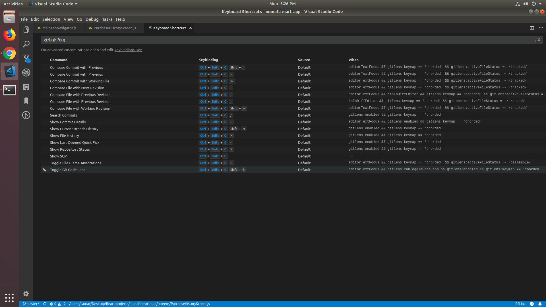
Task: Click the Manage gear icon
Action: coord(26,294)
